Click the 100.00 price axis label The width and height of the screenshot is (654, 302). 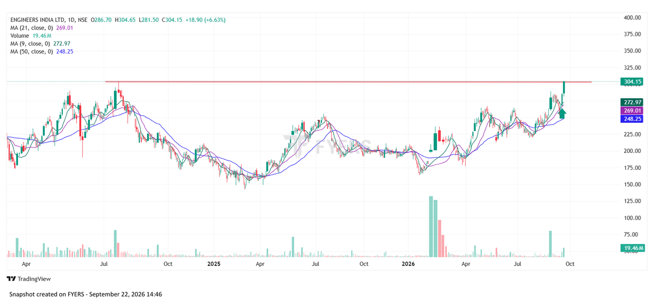[632, 218]
